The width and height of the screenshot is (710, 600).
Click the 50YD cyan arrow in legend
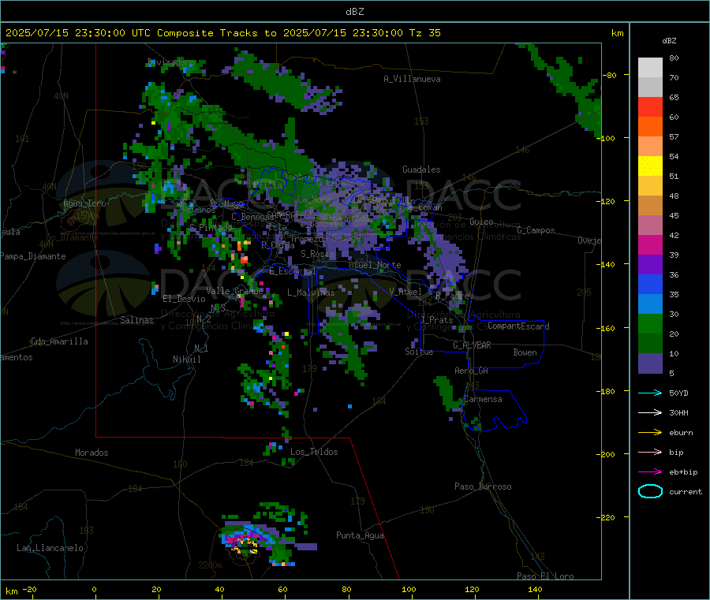pos(650,393)
